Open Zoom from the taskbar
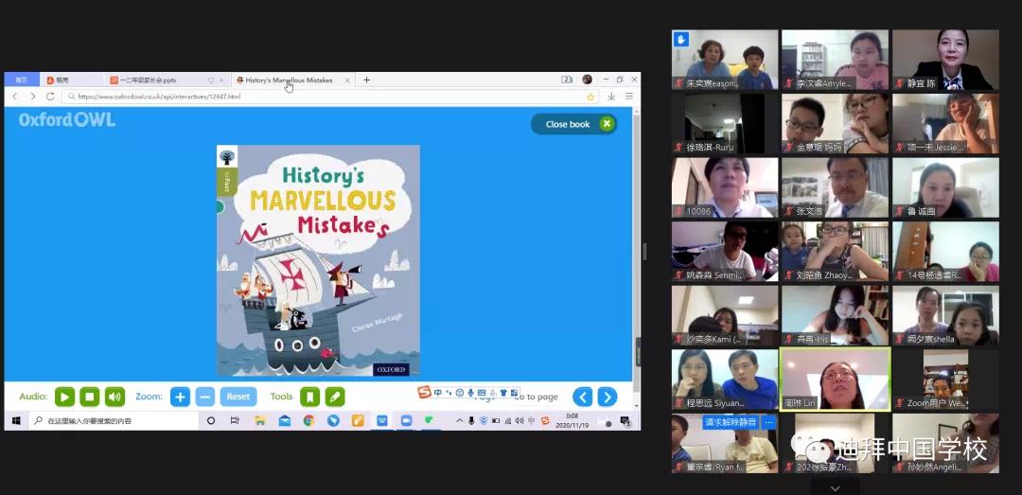 click(406, 420)
